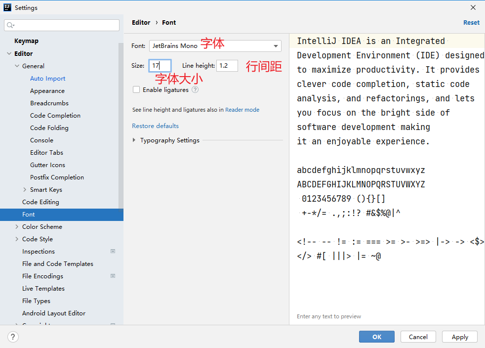Click the Restore defaults link

click(155, 126)
